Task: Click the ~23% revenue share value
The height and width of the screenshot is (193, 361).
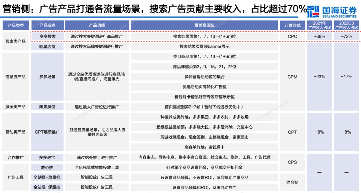Action: click(x=319, y=77)
